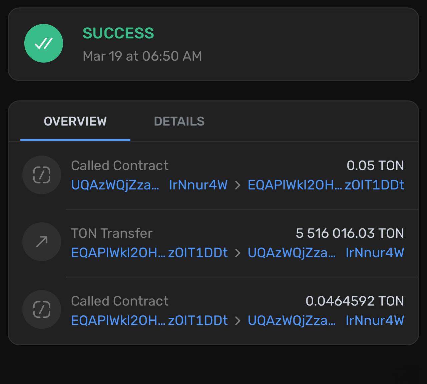
Task: Click the last Called Contract icon
Action: click(x=42, y=309)
